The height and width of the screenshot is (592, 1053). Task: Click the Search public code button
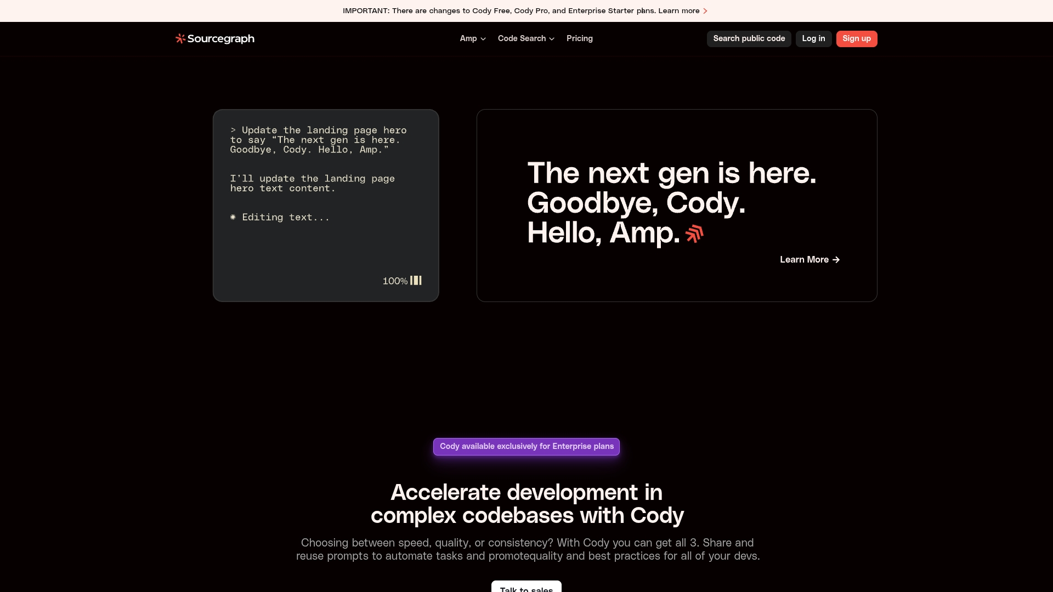tap(749, 38)
